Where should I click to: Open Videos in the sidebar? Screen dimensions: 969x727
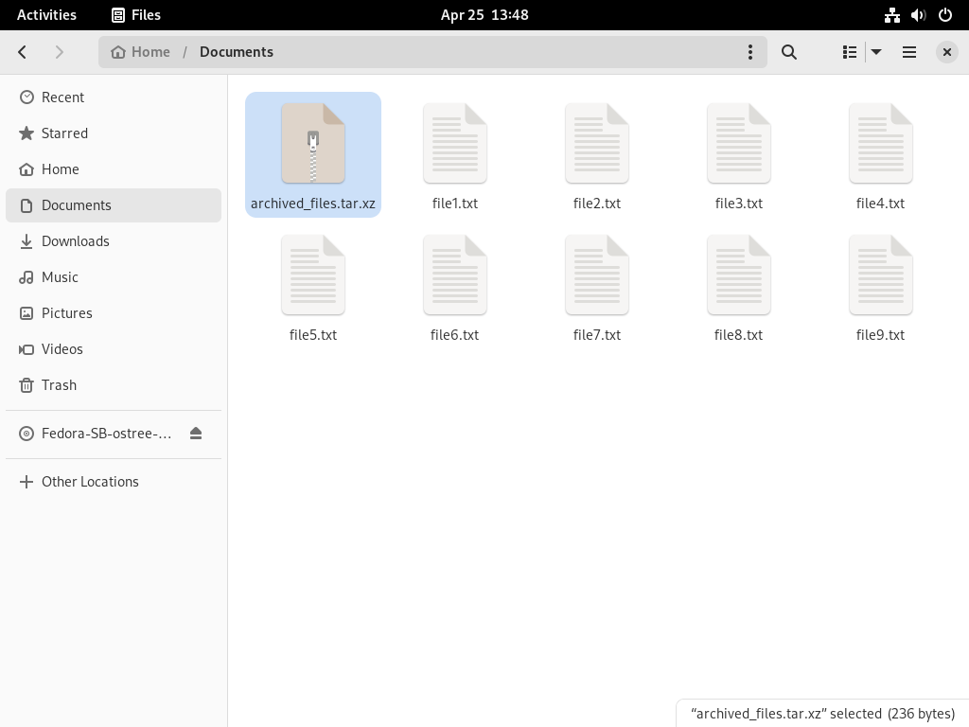coord(114,348)
